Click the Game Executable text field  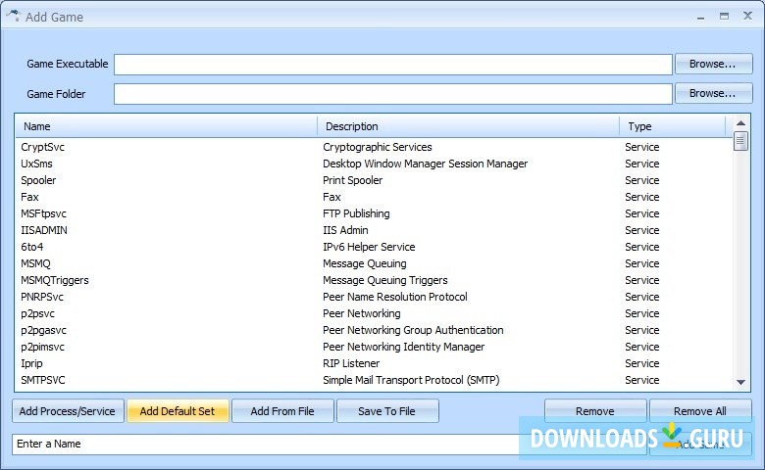[392, 65]
